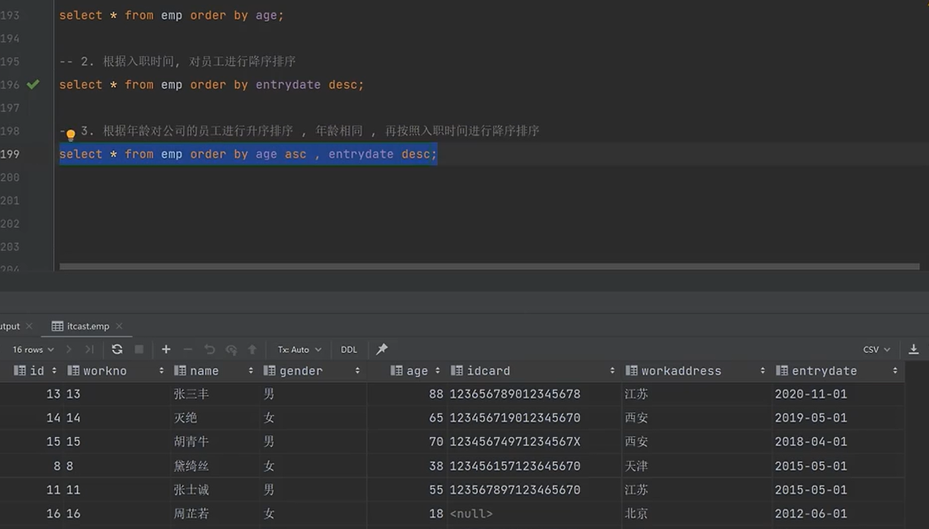929x529 pixels.
Task: Select the name cell 张士诚
Action: 215,490
